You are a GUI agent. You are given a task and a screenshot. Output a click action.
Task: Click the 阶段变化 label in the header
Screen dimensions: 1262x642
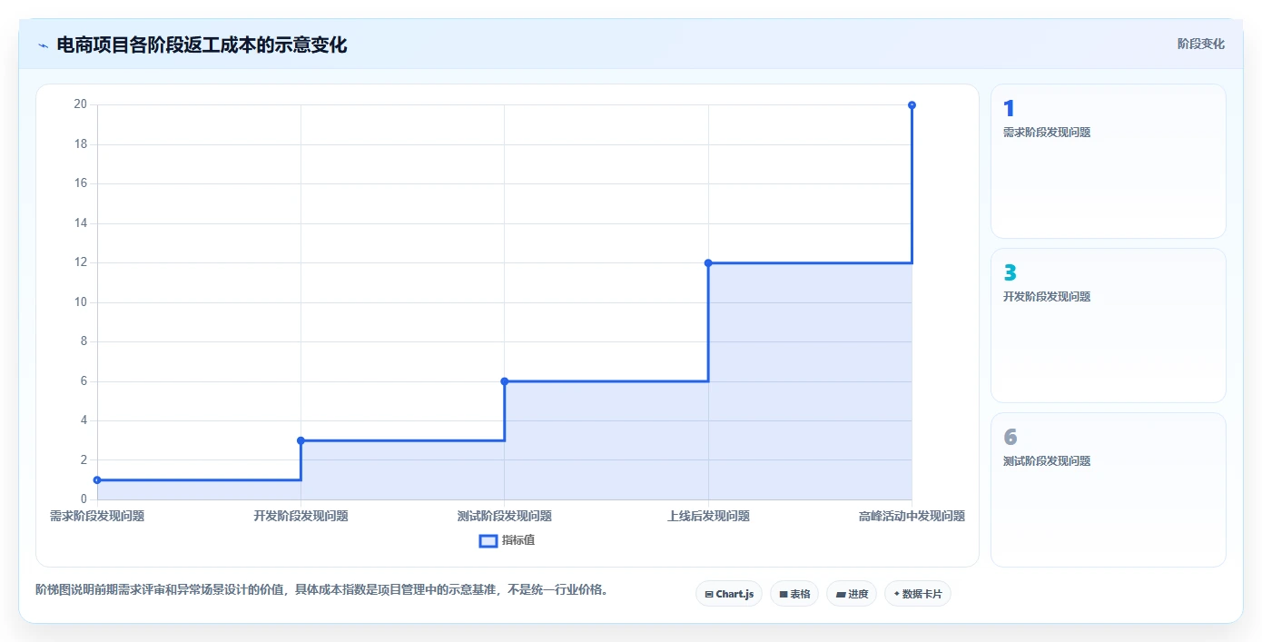point(1201,44)
